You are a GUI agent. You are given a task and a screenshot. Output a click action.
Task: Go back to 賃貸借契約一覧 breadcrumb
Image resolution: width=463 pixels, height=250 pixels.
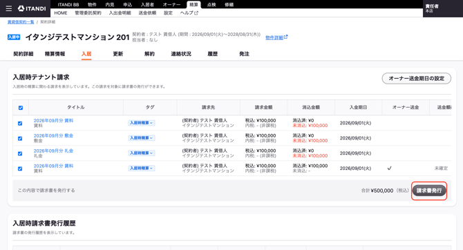pos(21,22)
